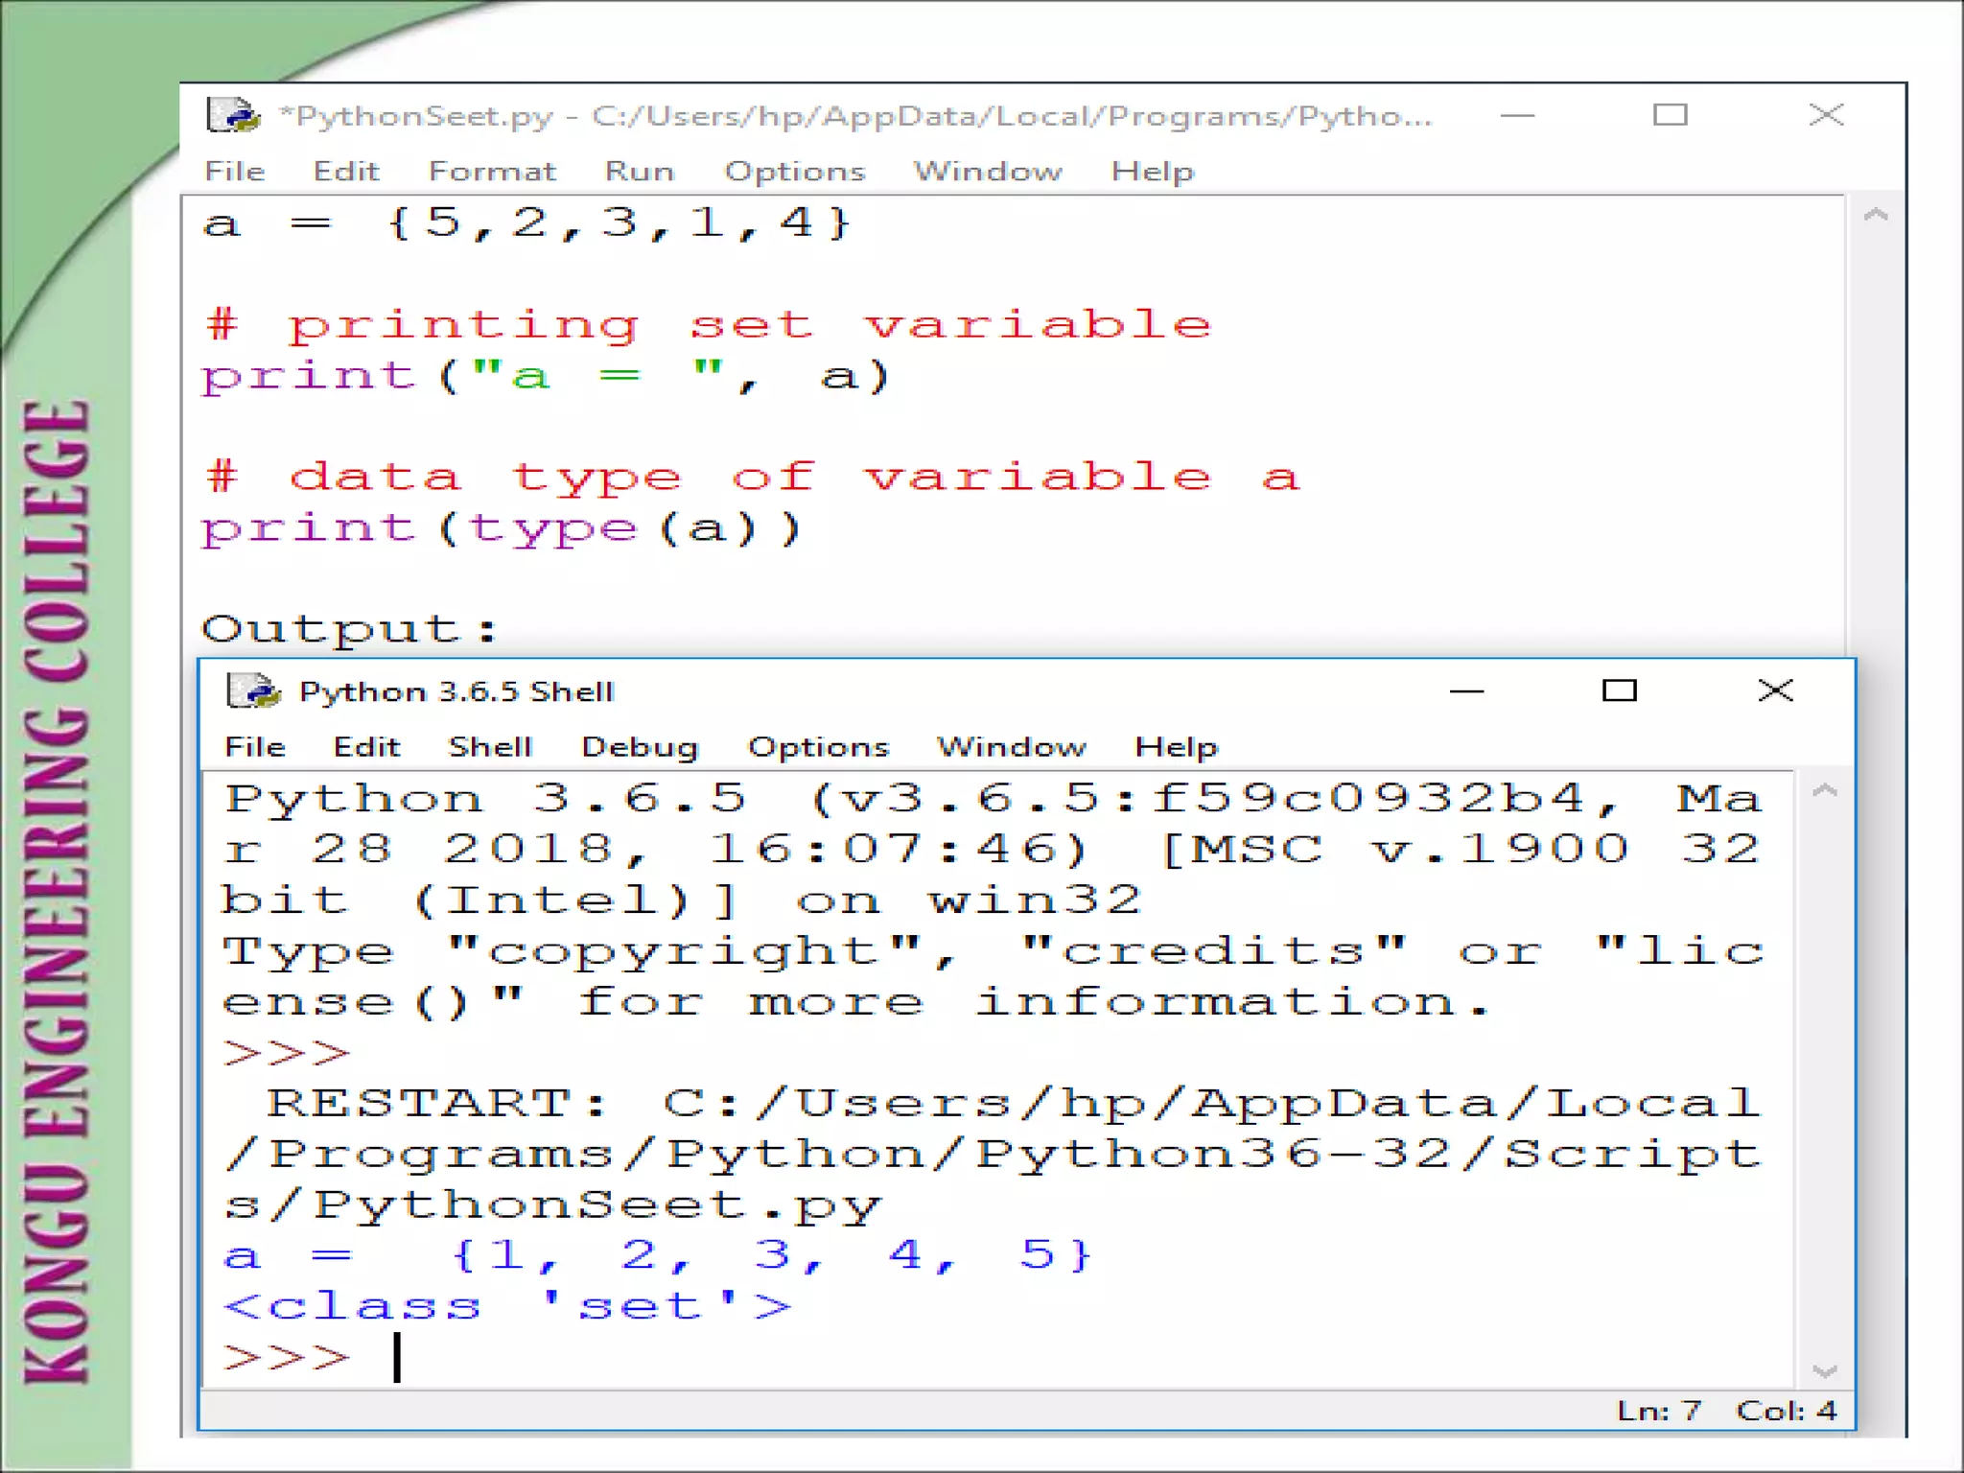
Task: Open the editor's File menu
Action: pos(234,172)
